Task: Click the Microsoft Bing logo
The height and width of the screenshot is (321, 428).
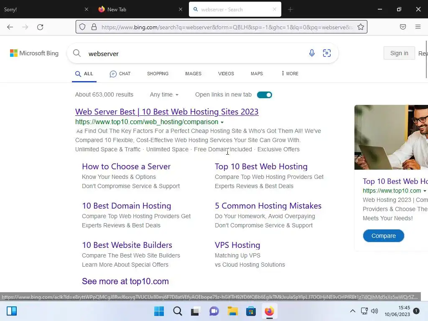Action: point(34,53)
